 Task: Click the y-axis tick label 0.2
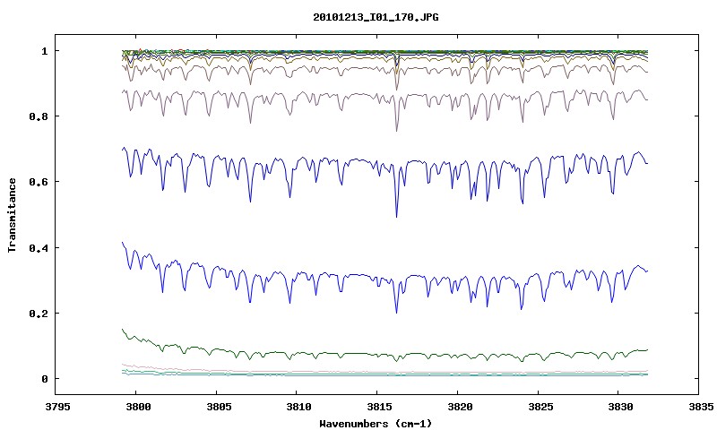click(39, 314)
